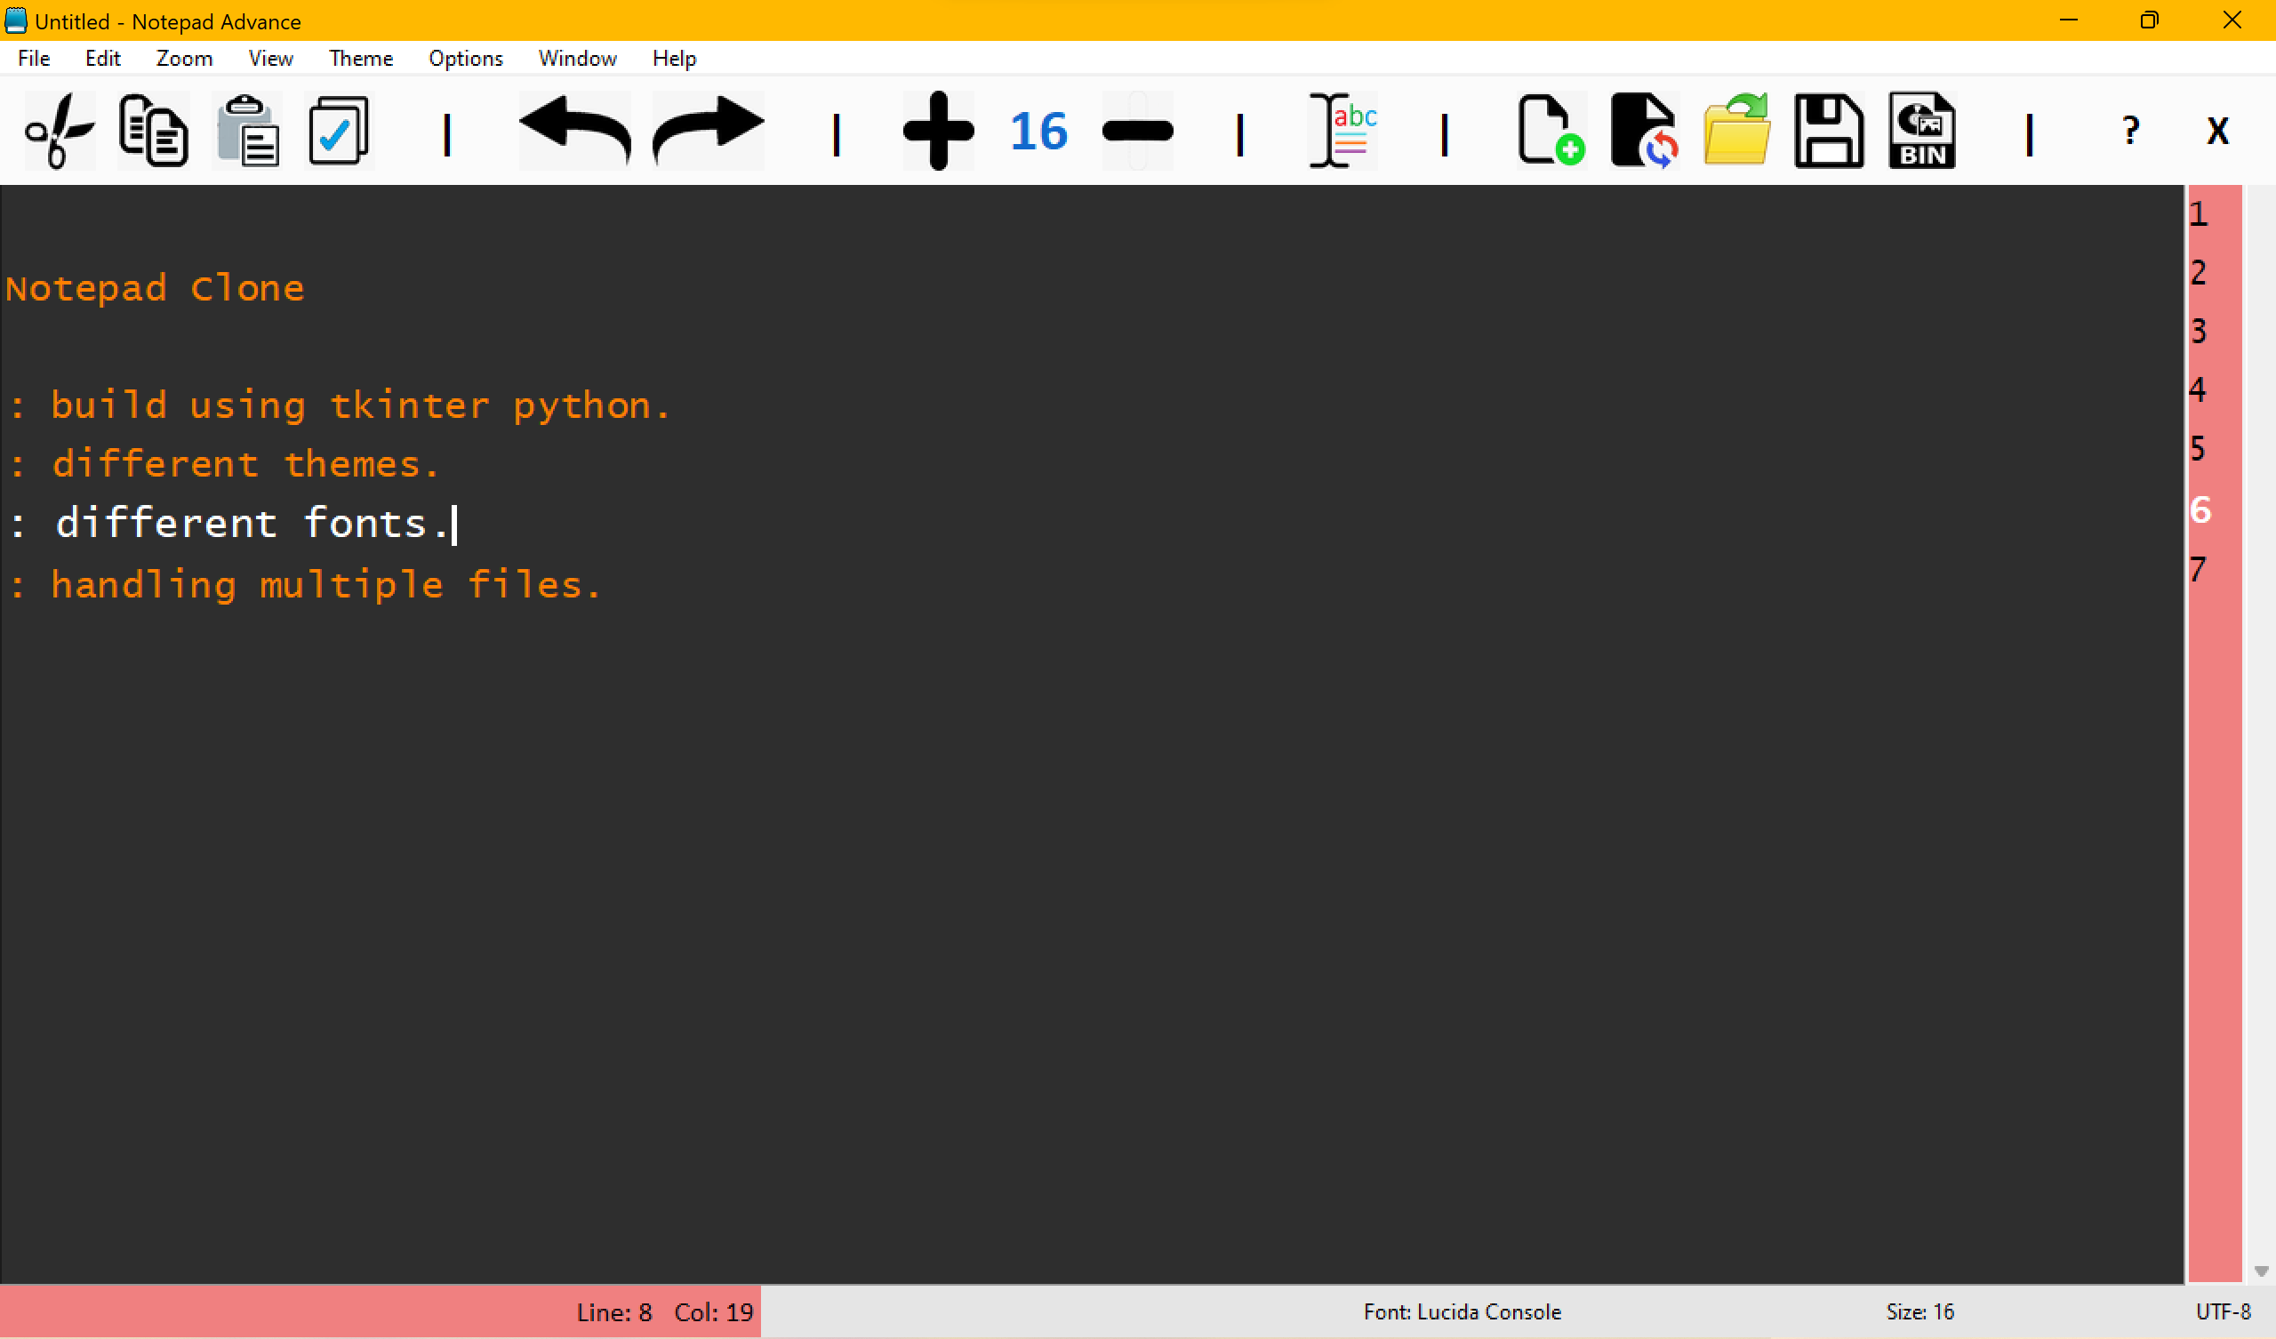Click the Copy documents icon
This screenshot has height=1339, width=2276.
154,132
